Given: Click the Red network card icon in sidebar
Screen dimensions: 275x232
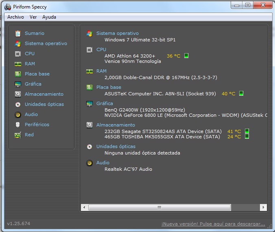Looking at the screenshot, I should (18, 135).
